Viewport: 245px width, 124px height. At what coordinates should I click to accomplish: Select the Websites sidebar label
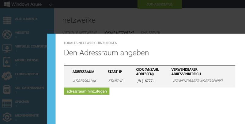(22, 33)
